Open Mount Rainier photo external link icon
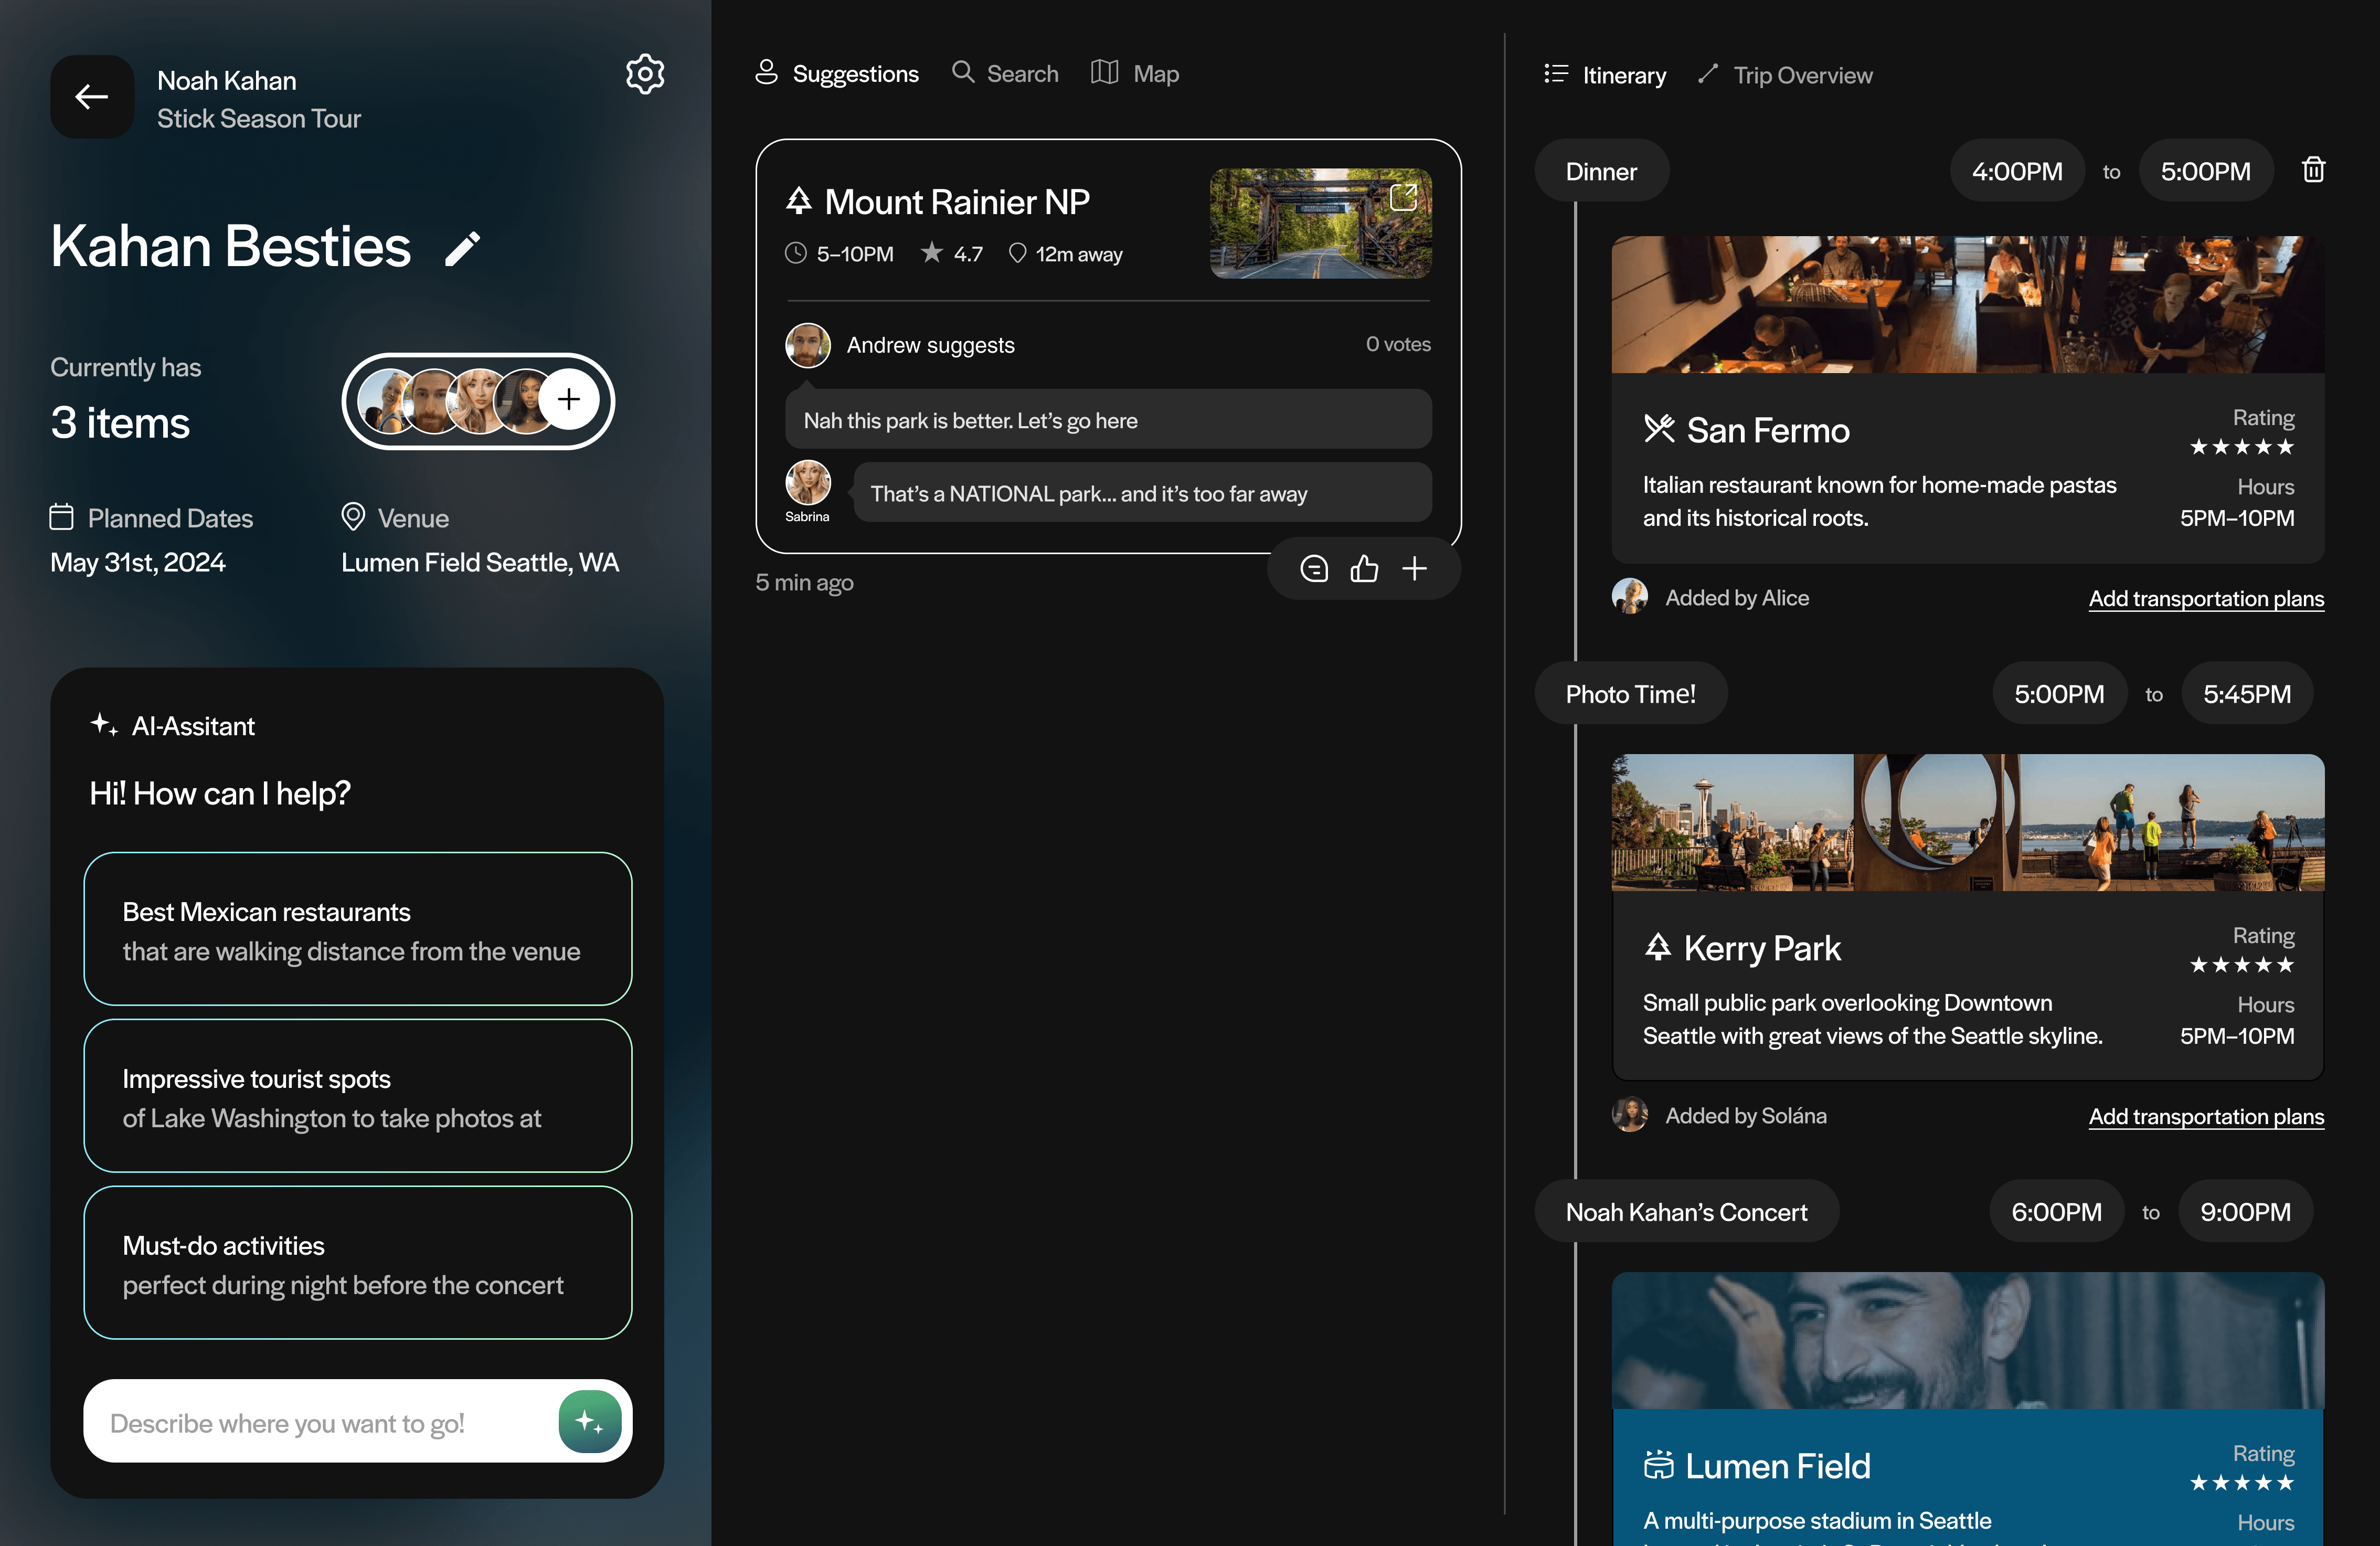 click(1404, 197)
